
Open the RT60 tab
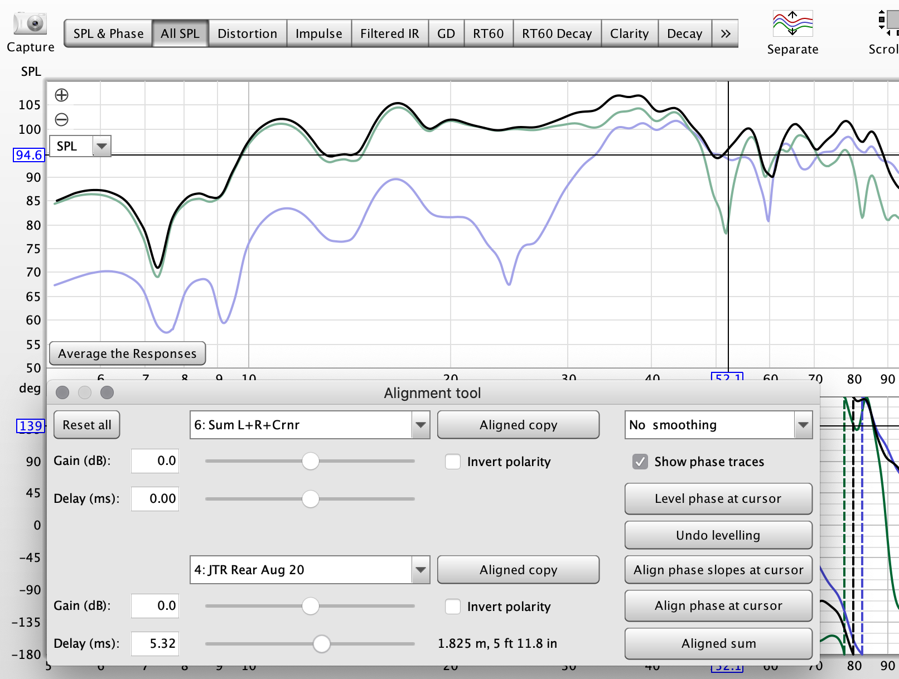coord(489,33)
